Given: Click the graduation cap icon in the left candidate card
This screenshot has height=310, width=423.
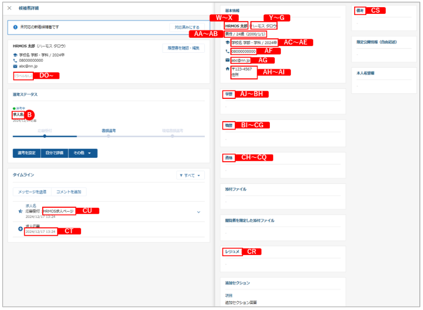Looking at the screenshot, I should tap(15, 55).
